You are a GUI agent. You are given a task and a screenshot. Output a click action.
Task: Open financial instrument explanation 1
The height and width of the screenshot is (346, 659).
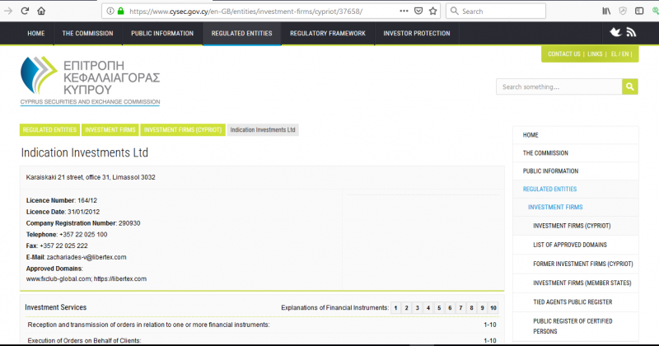395,308
